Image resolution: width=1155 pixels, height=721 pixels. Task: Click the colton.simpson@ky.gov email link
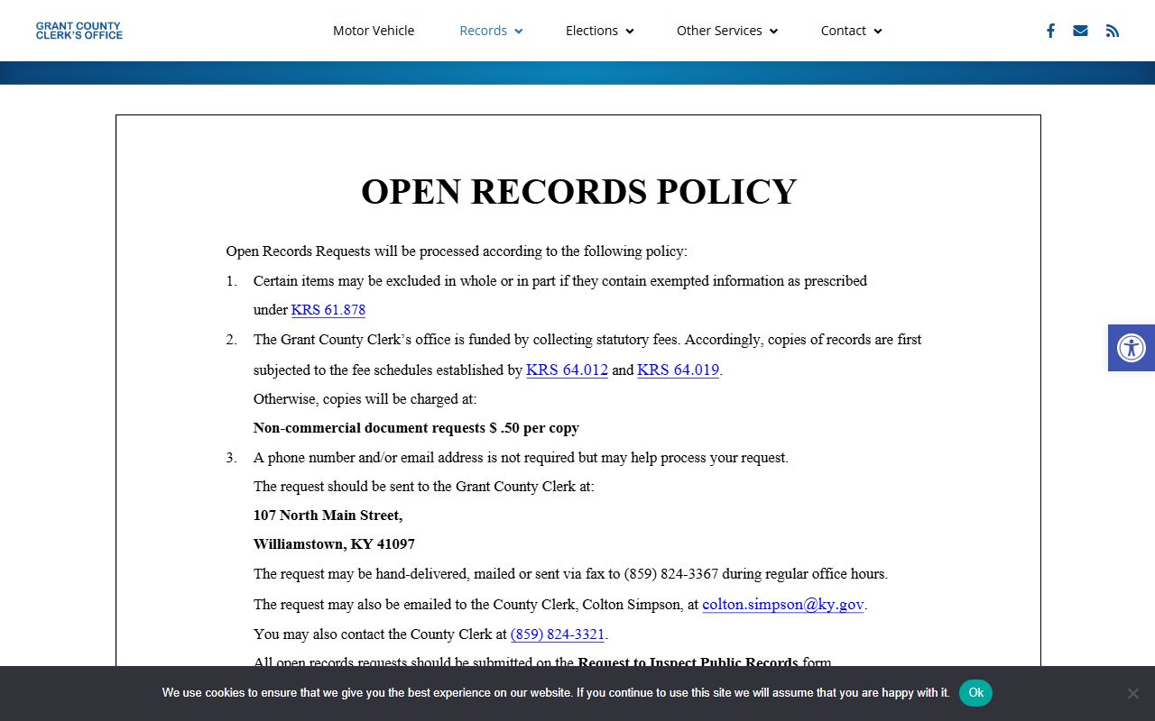[x=783, y=604]
